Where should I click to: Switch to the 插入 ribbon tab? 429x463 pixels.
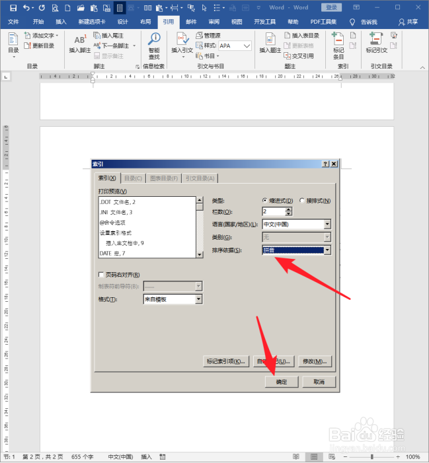point(61,22)
